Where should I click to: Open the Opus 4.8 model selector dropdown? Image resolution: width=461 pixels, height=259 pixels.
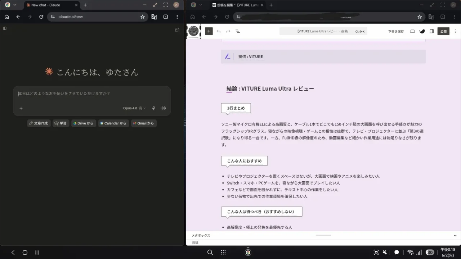[134, 108]
